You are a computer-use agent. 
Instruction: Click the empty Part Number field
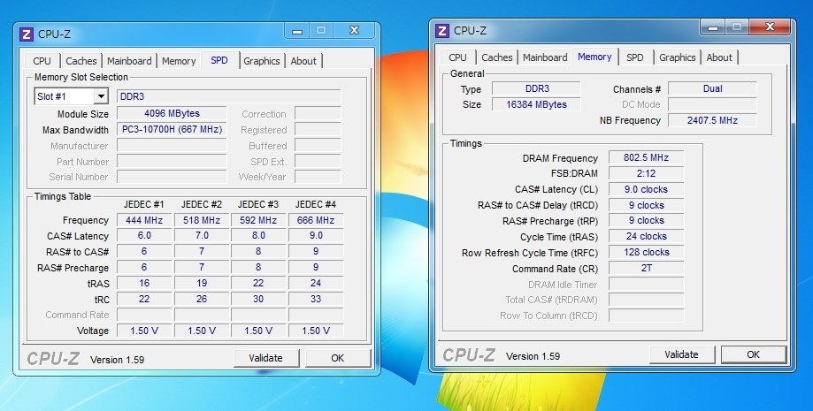pos(172,162)
